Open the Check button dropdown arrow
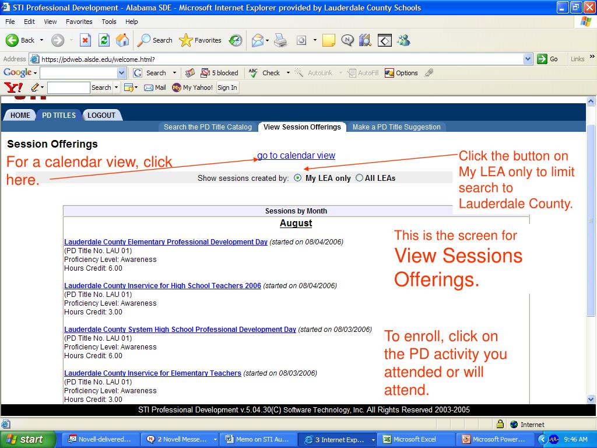 click(288, 73)
